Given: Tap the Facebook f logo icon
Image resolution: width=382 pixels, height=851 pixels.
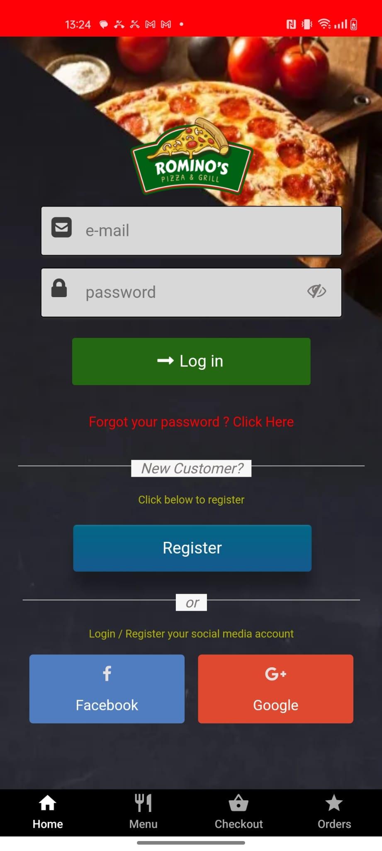Looking at the screenshot, I should [x=107, y=674].
